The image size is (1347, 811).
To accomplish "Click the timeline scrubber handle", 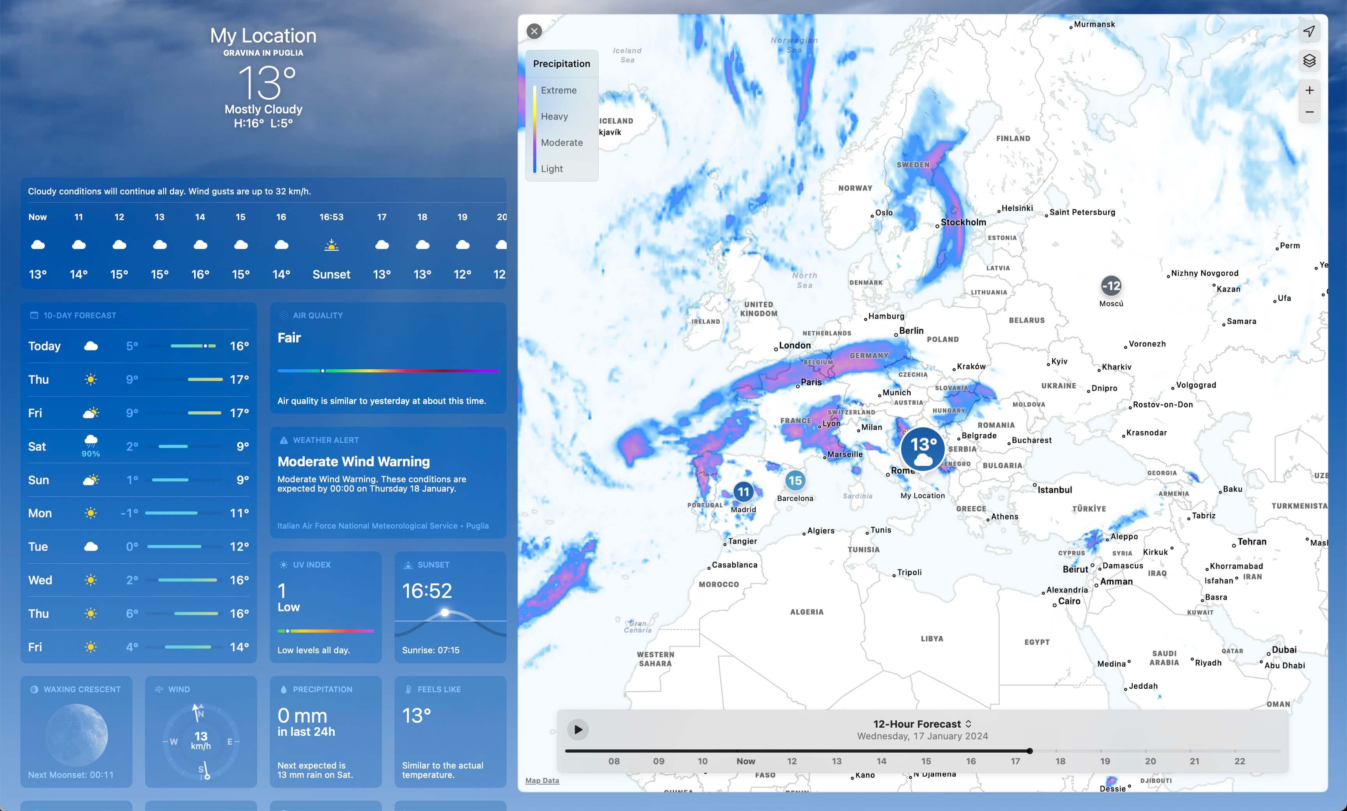I will (x=1029, y=751).
